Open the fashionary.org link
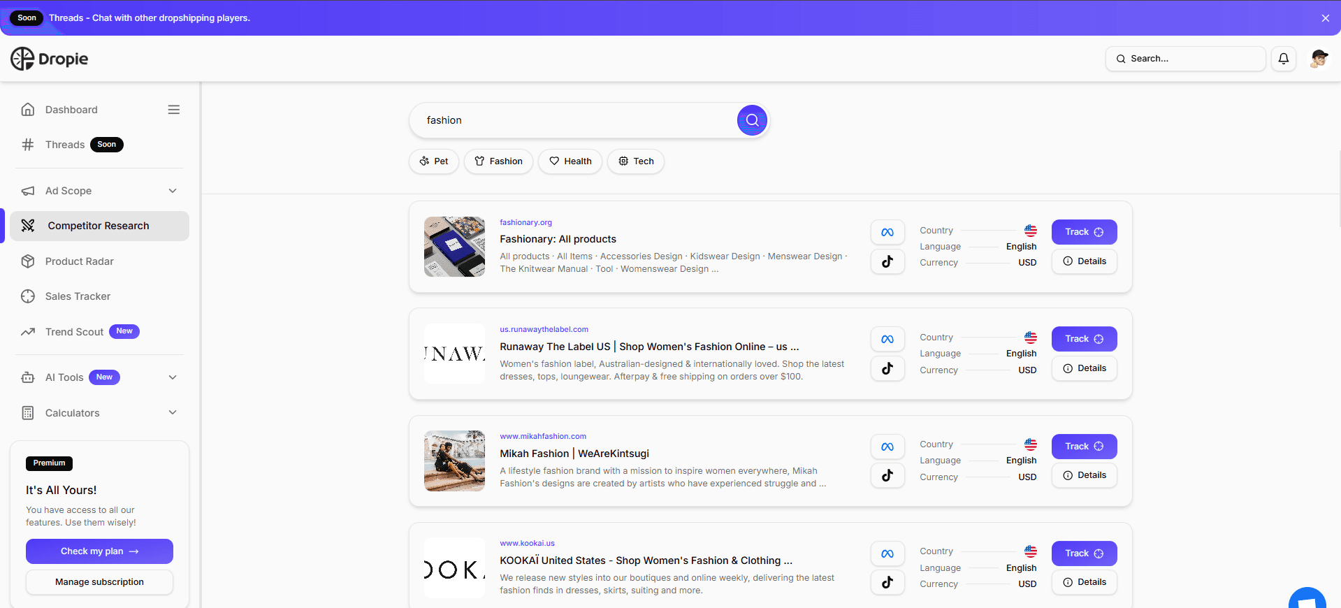Viewport: 1341px width, 608px height. click(x=525, y=222)
